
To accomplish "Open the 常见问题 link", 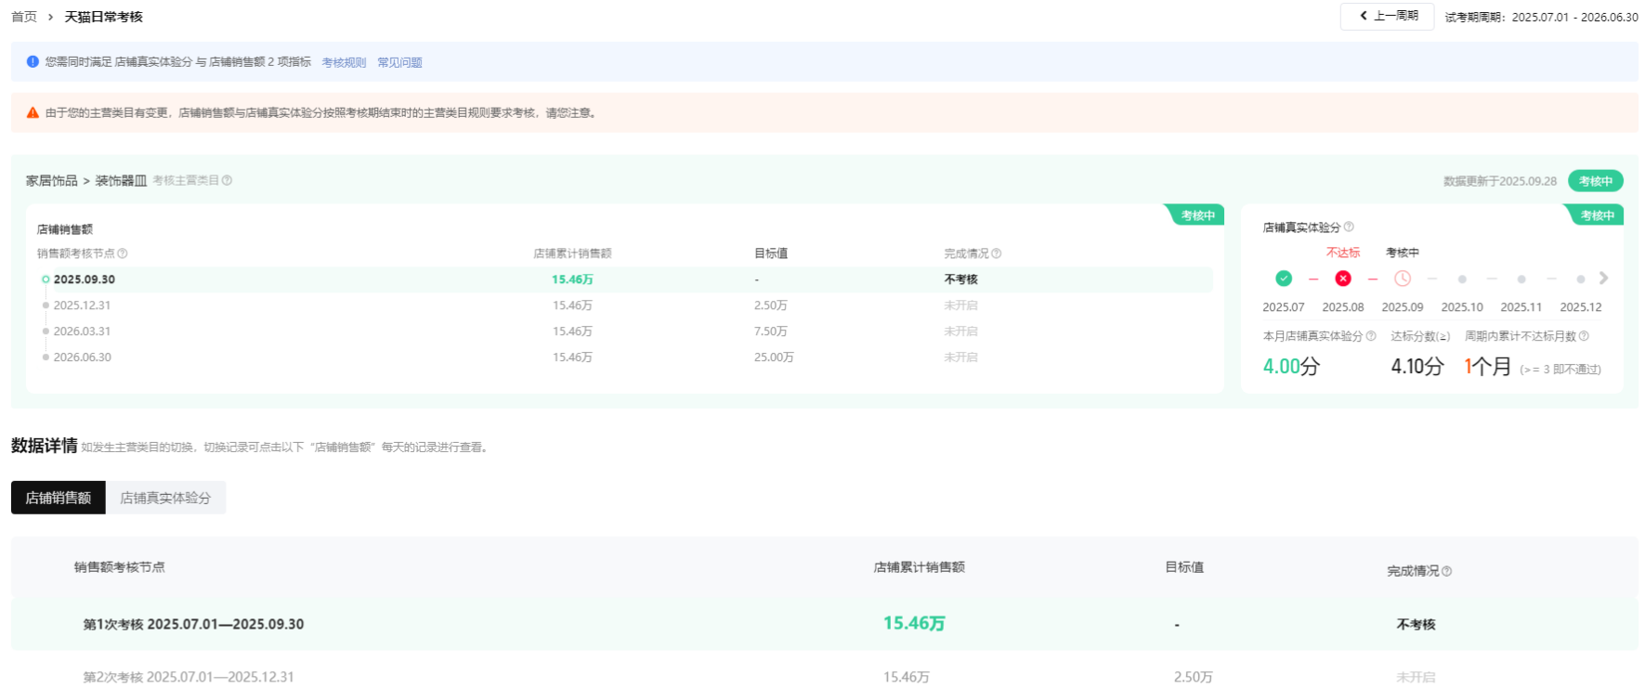I will (x=399, y=62).
